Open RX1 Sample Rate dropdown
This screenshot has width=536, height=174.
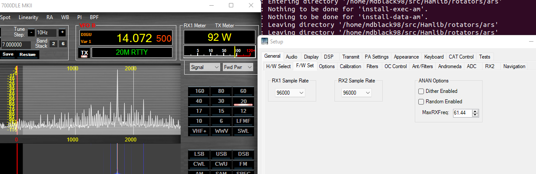pos(290,92)
